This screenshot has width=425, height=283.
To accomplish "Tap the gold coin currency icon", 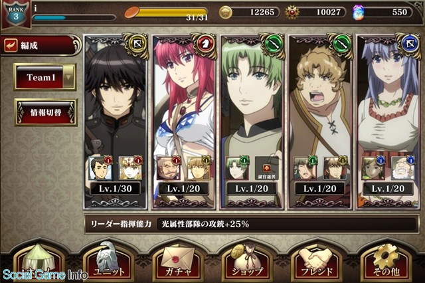I will point(226,12).
